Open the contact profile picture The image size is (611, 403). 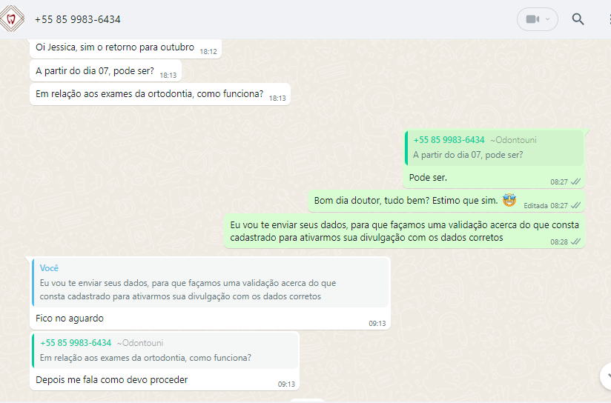(12, 19)
